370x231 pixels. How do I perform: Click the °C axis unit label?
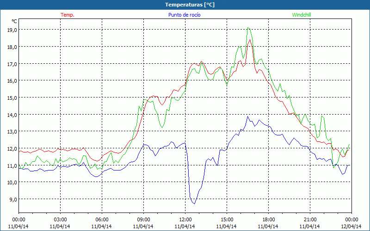(x=14, y=21)
